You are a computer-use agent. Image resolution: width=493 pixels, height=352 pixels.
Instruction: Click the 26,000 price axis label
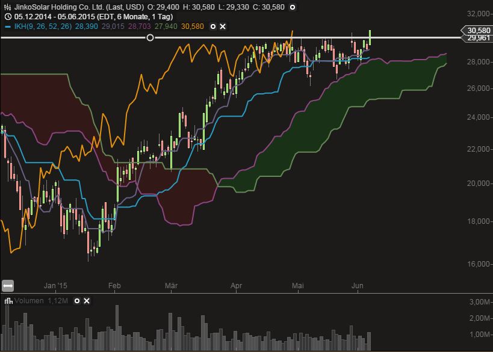[478, 88]
